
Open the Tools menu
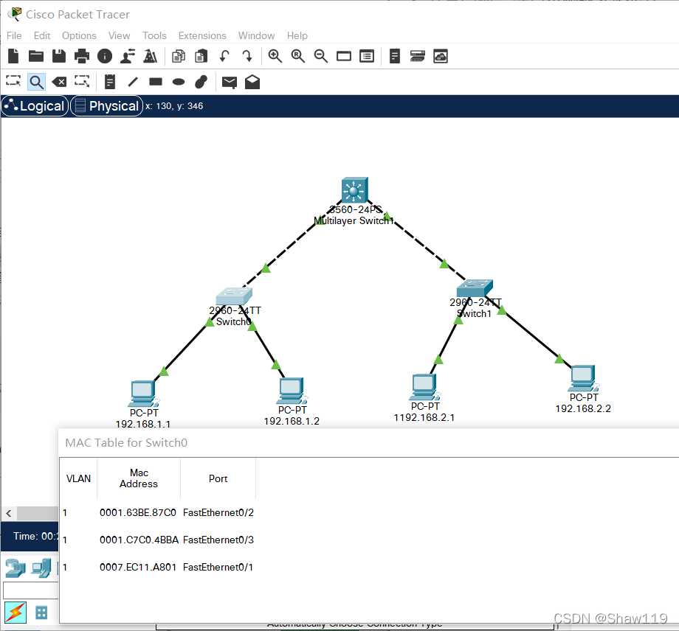coord(154,35)
